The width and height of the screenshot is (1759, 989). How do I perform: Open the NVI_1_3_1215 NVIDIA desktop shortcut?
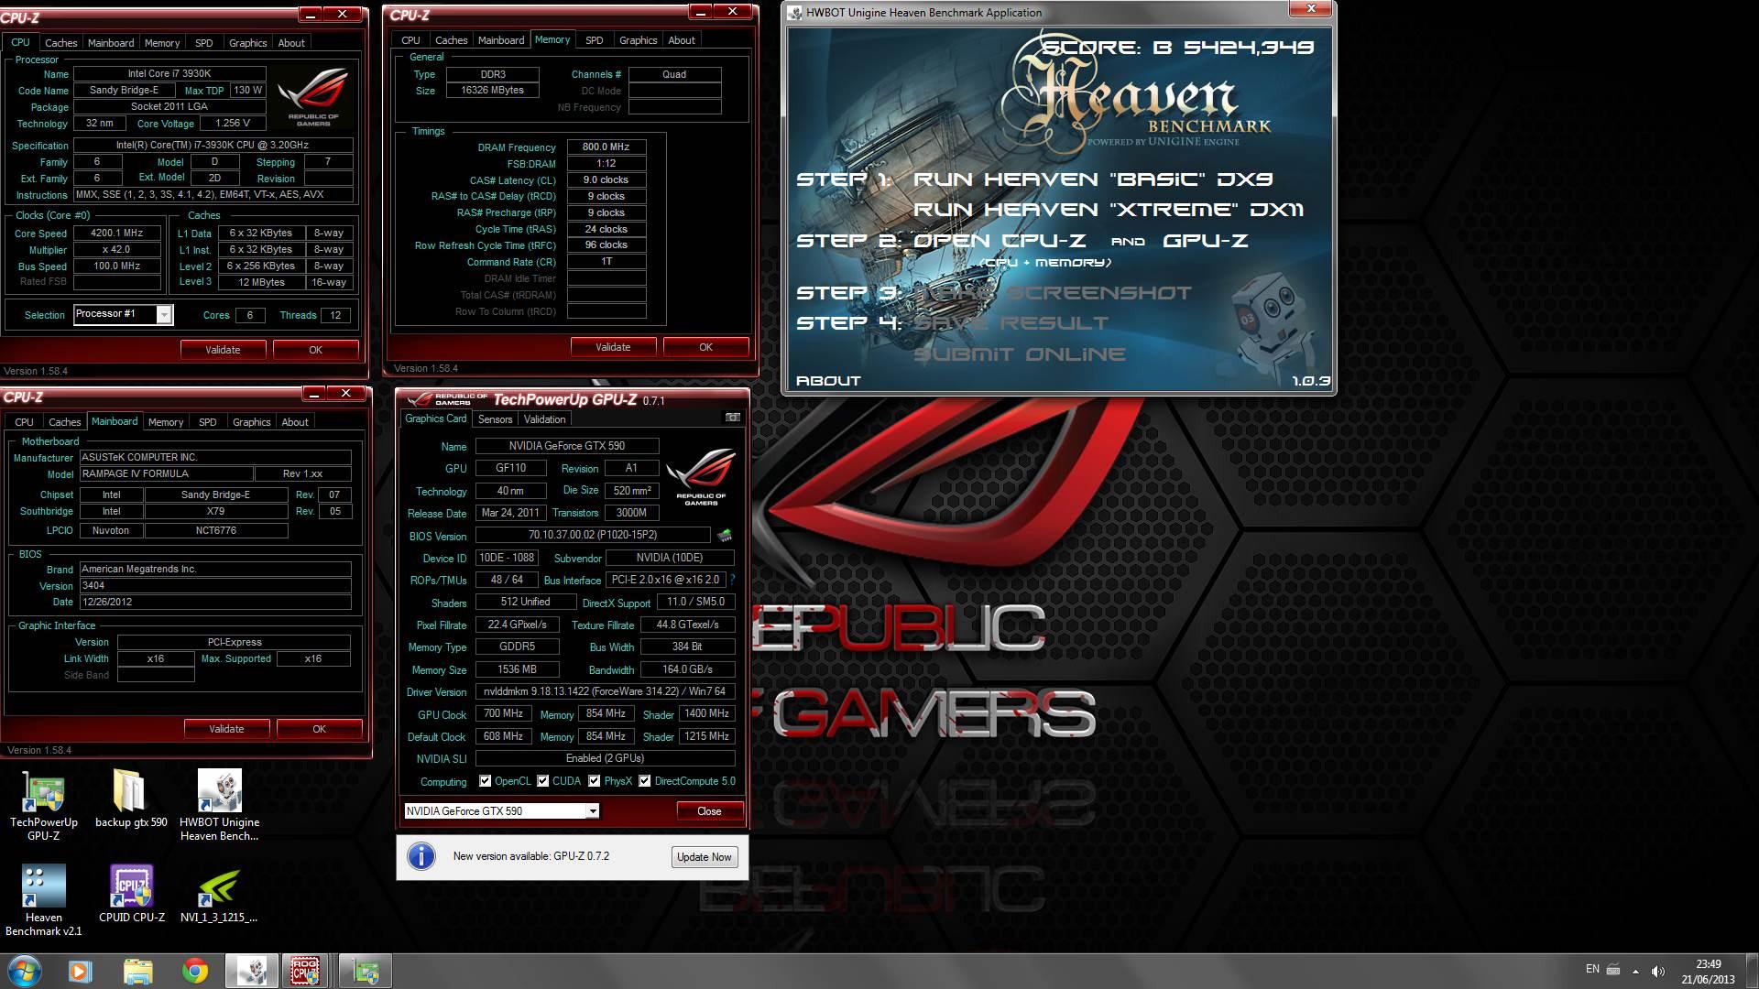tap(219, 894)
